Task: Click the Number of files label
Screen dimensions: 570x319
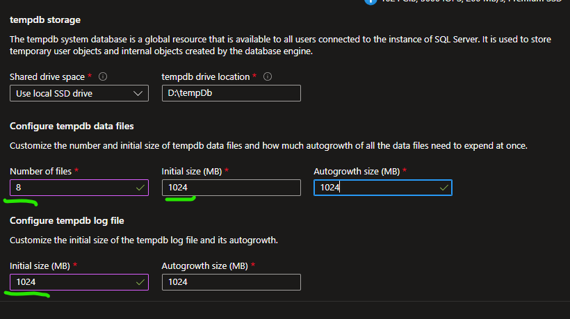Action: pyautogui.click(x=41, y=172)
